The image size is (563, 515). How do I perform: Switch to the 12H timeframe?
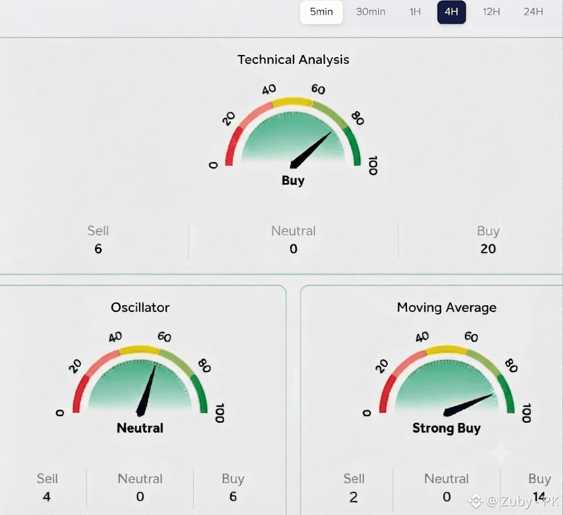pos(491,12)
